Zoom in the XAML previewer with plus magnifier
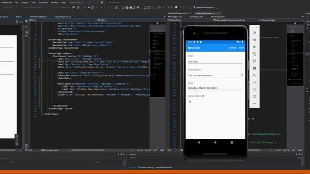Viewport: 310px width, 174px height. pyautogui.click(x=17, y=136)
